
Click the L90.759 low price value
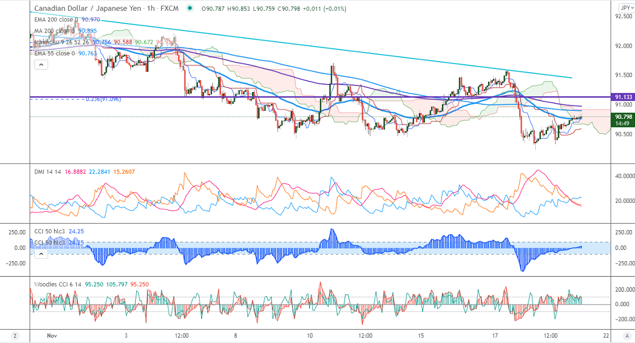[263, 9]
